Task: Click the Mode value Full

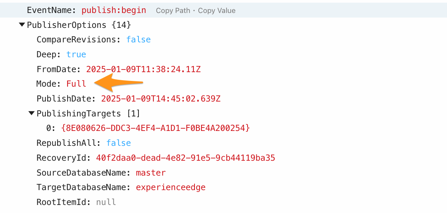Action: click(x=76, y=84)
